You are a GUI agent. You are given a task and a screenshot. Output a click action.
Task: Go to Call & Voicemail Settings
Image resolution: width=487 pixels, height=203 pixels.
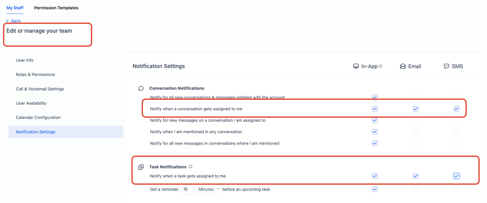pos(40,89)
